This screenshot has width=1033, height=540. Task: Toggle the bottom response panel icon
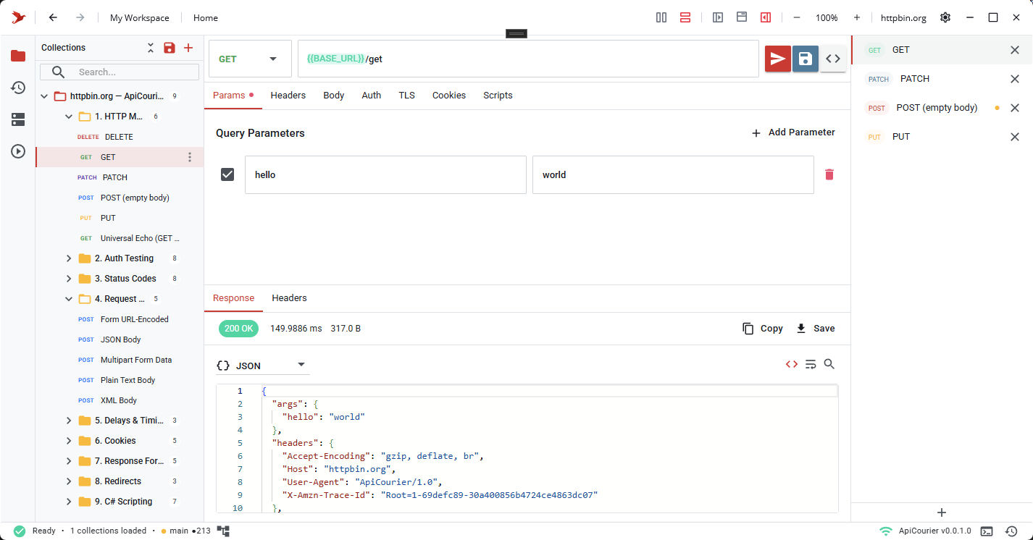[x=742, y=17]
